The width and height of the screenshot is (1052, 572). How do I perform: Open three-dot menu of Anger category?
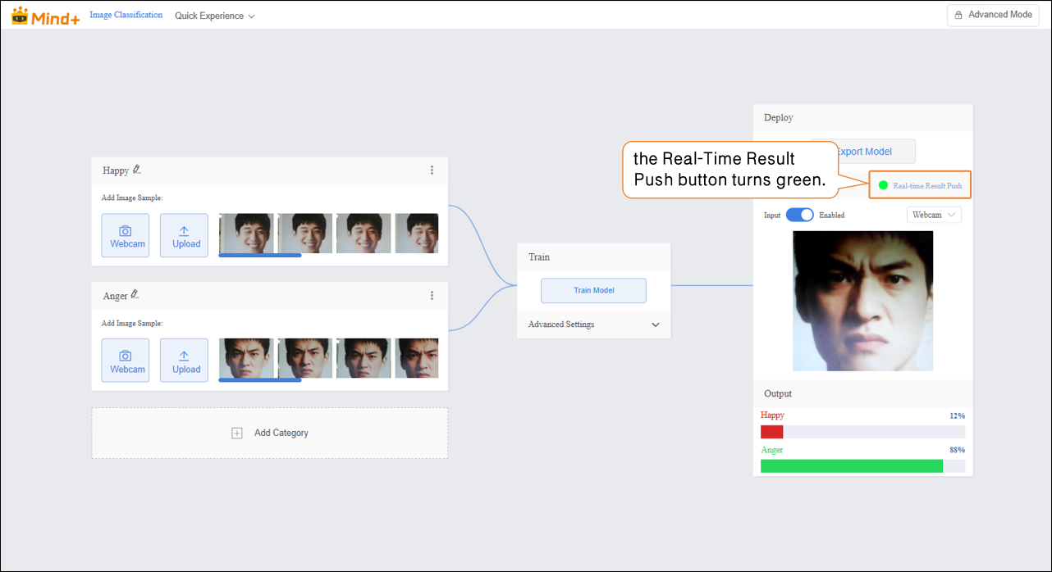[x=432, y=296]
